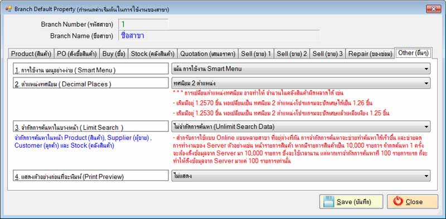This screenshot has width=446, height=219.
Task: Click the red power icon on Close
Action: point(398,201)
